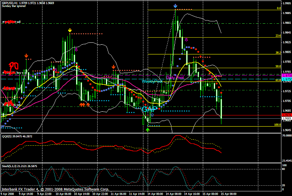Click the '10 Apr 06:00' time label

(64, 194)
